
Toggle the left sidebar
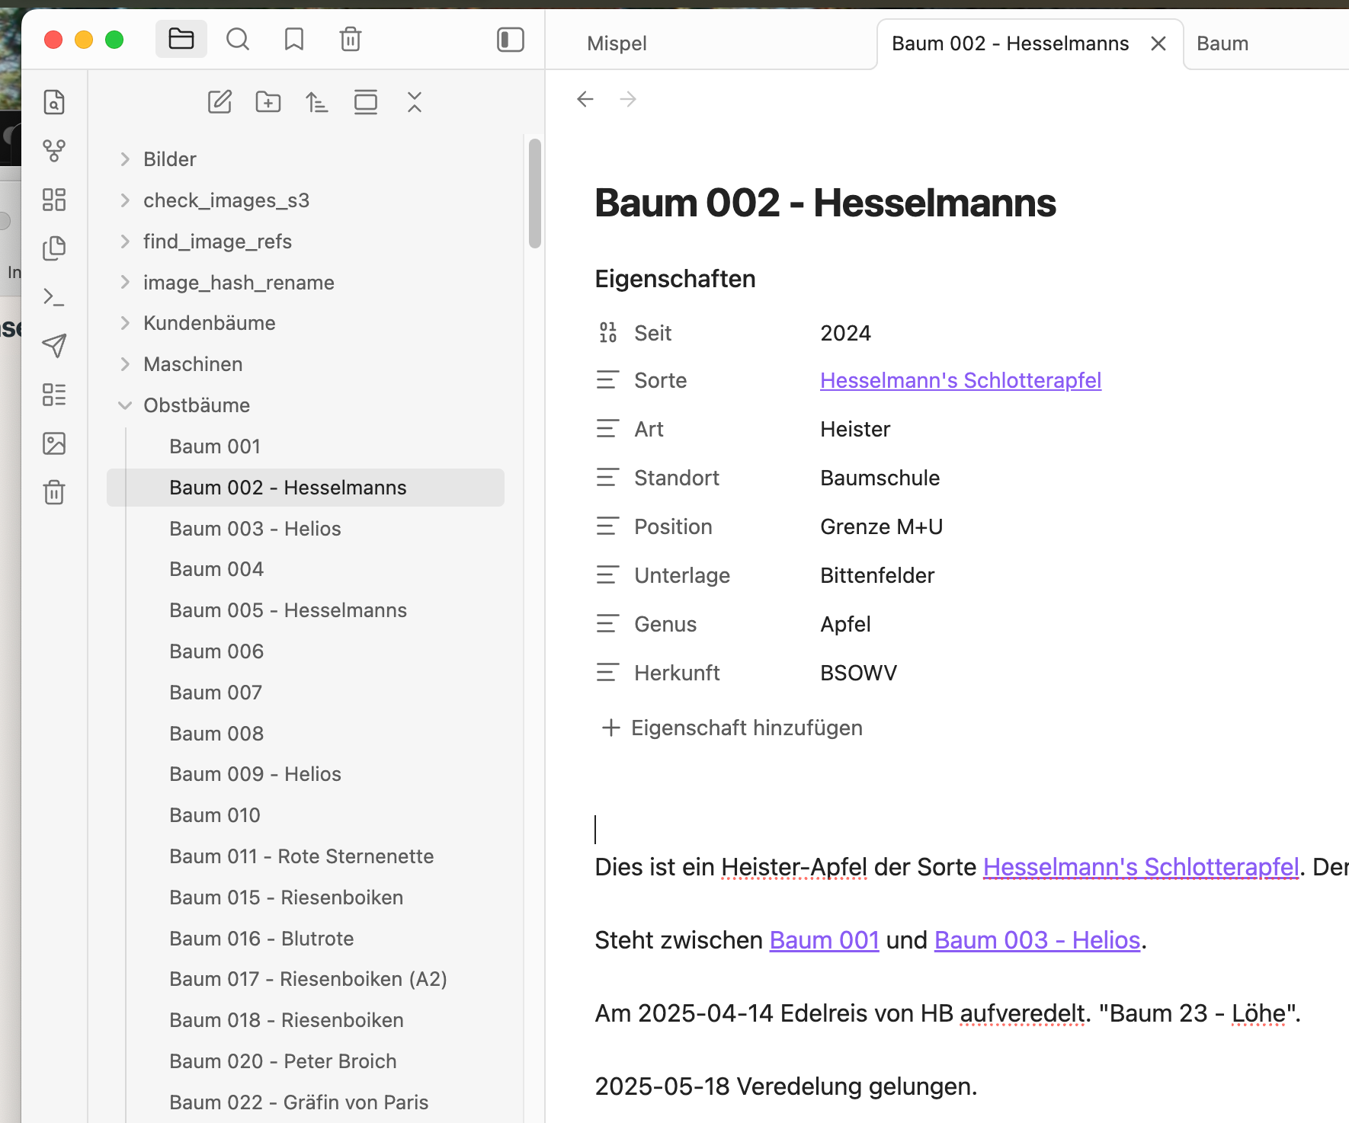510,40
